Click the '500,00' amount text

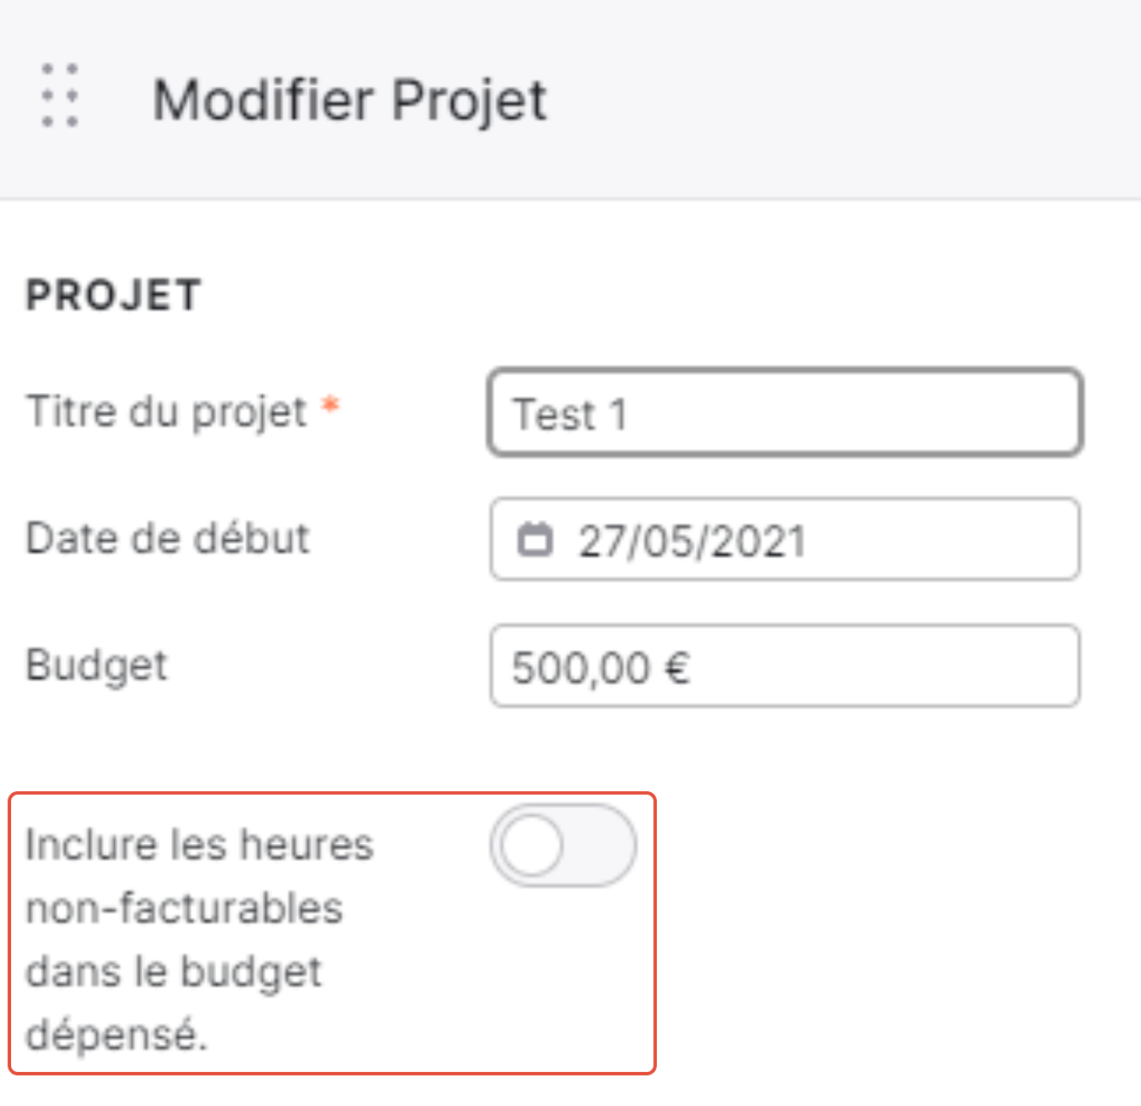click(581, 668)
